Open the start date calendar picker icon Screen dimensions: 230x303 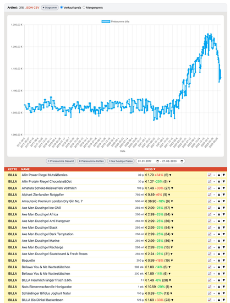tap(157, 161)
